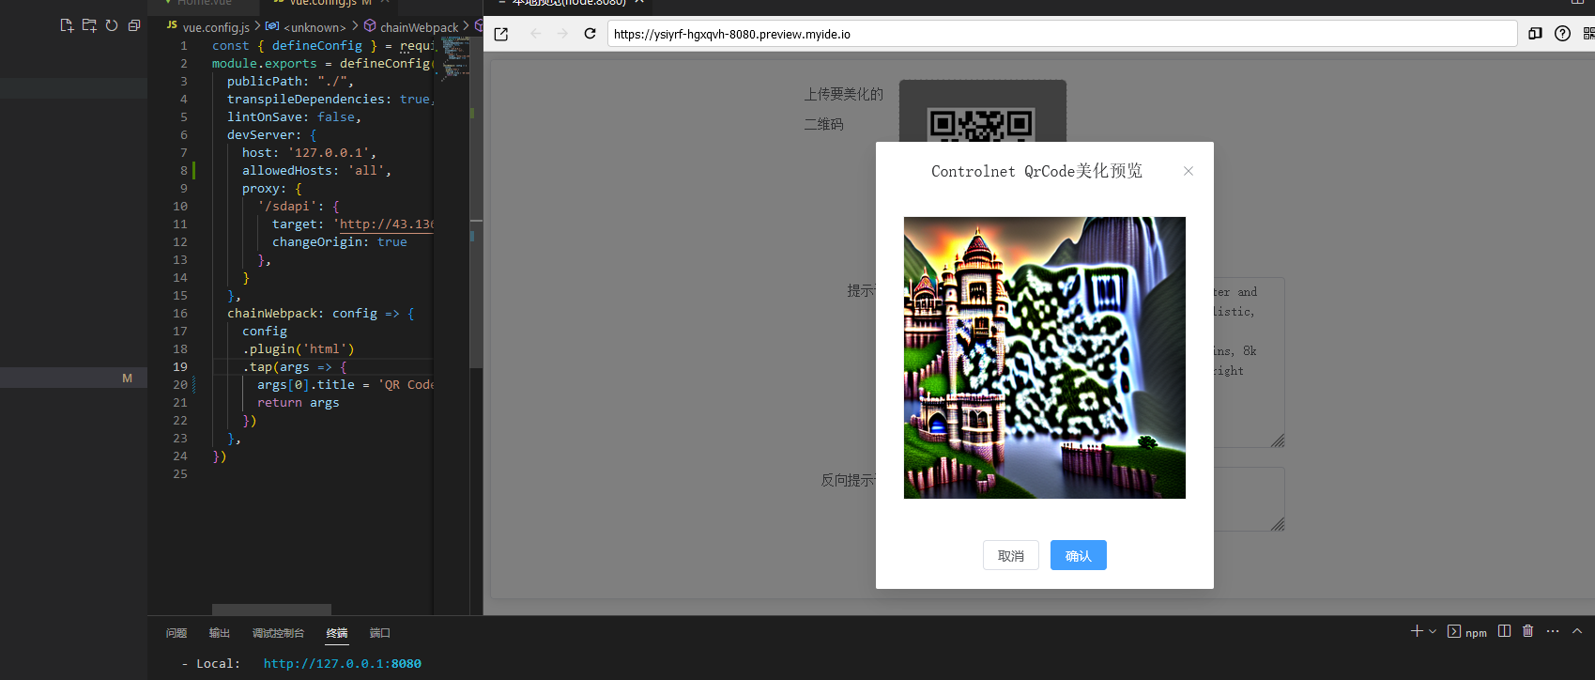Screen dimensions: 1595x680
Task: Split the terminal panel
Action: [x=1505, y=631]
